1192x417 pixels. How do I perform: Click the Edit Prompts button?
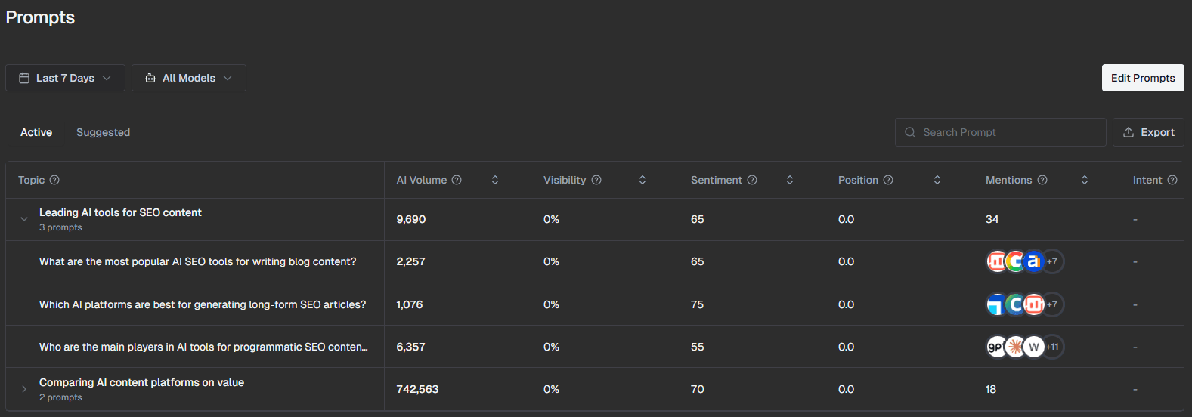click(1143, 78)
